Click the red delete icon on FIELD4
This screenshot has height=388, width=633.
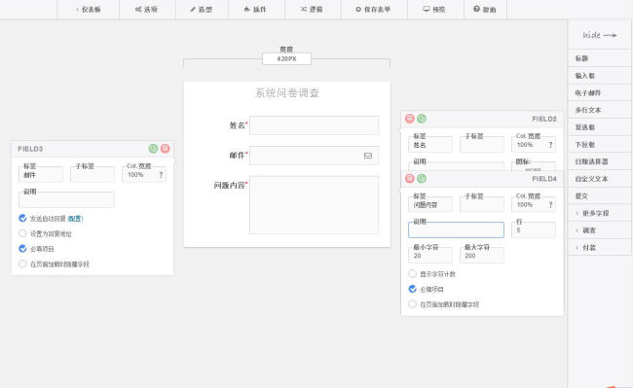(x=410, y=178)
